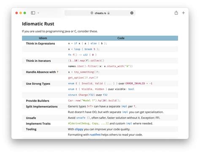Open a new tab with plus icon
Image resolution: width=200 pixels, height=154 pixels.
tap(184, 13)
